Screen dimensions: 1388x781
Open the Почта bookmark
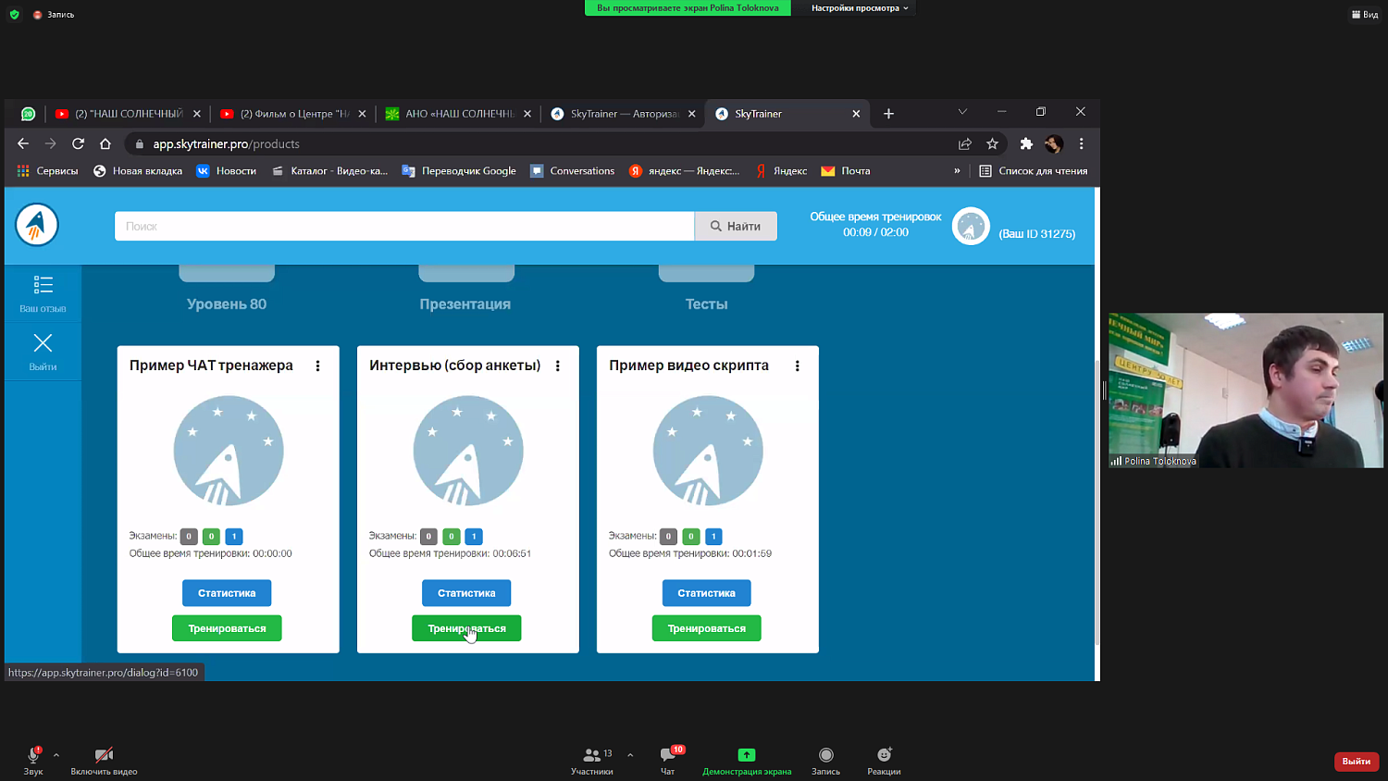[846, 171]
